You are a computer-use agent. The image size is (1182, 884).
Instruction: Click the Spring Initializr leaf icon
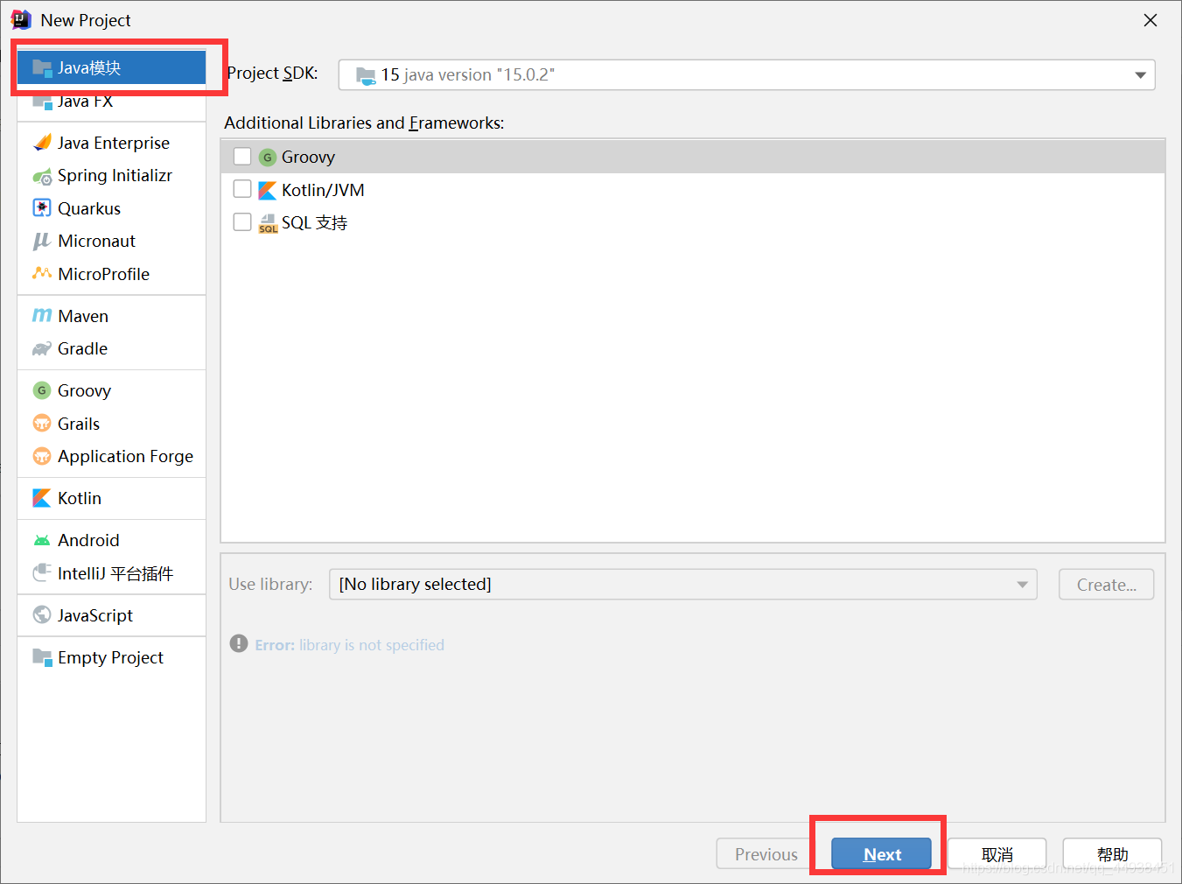(x=42, y=176)
